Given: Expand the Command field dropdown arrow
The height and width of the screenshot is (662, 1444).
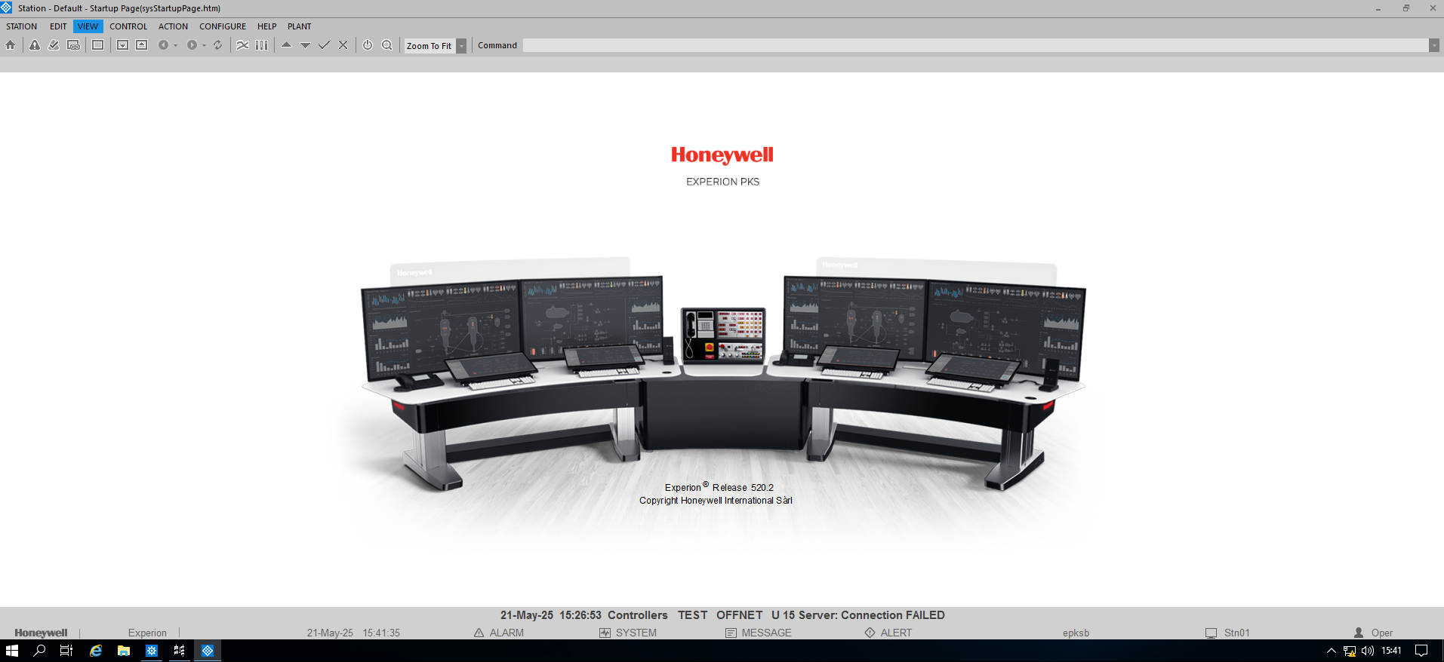Looking at the screenshot, I should click(x=1433, y=46).
